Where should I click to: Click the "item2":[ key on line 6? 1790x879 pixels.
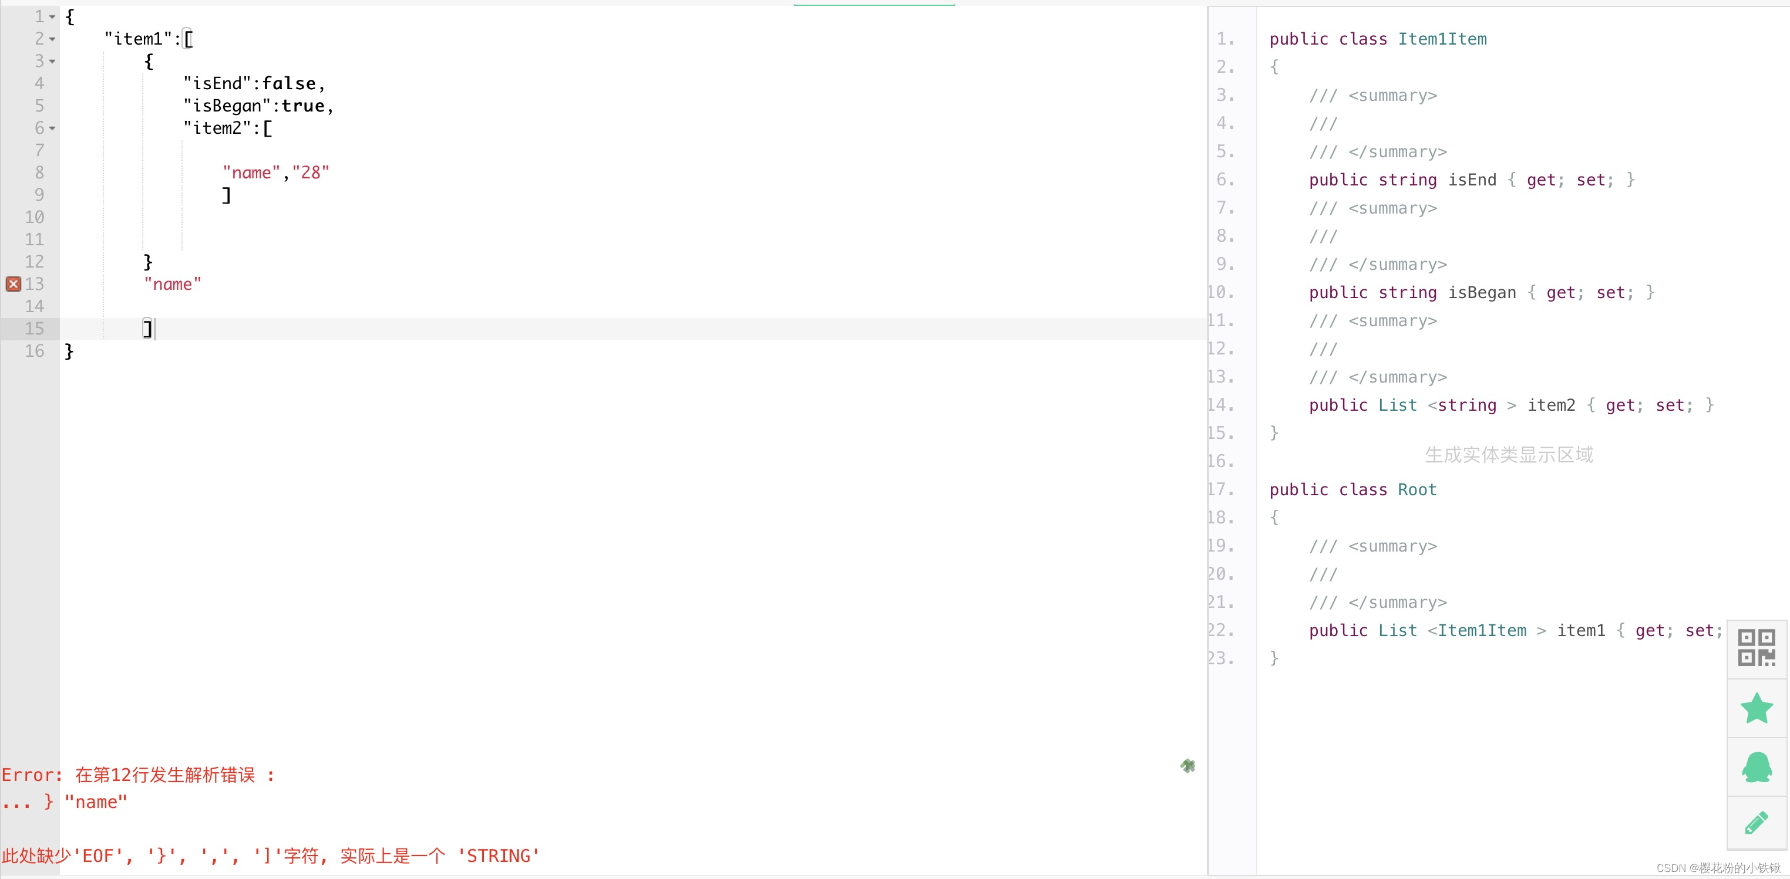point(228,128)
